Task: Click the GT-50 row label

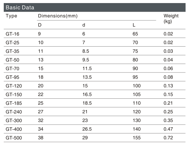Action: (13, 60)
